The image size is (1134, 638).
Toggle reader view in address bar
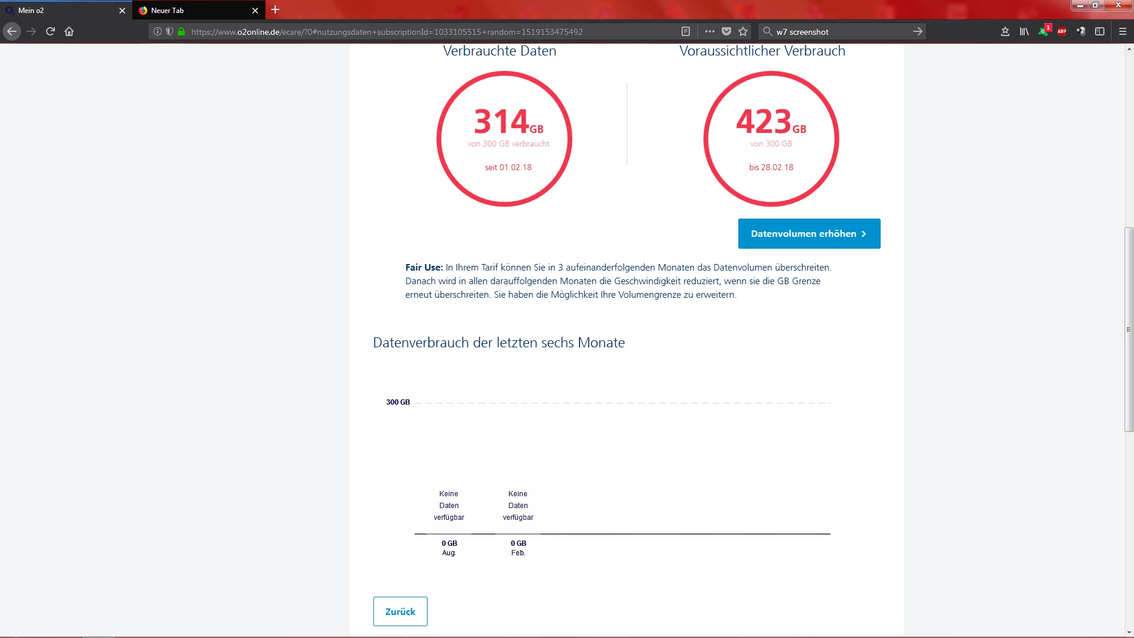click(686, 31)
